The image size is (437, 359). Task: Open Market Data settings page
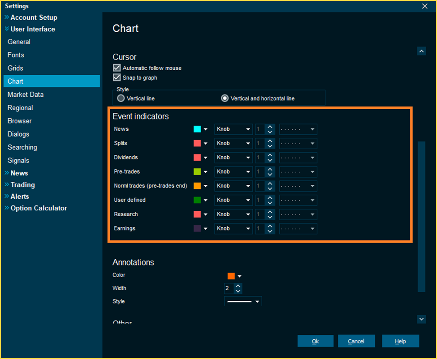(26, 94)
